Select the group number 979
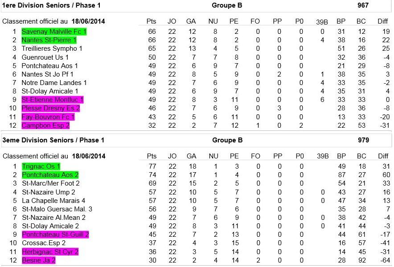This screenshot has height=267, width=394. pos(363,141)
